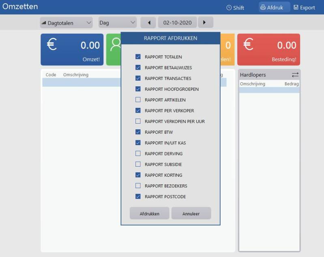Click the Omzetten page title
This screenshot has width=324, height=257.
(x=20, y=6)
